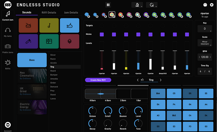Enable target on first channel

coord(102,25)
